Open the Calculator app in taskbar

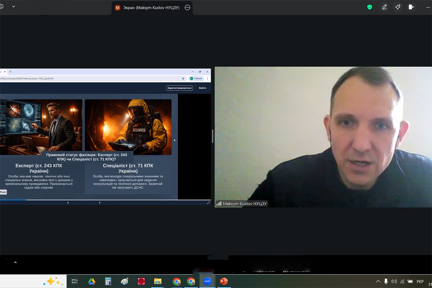click(108, 281)
